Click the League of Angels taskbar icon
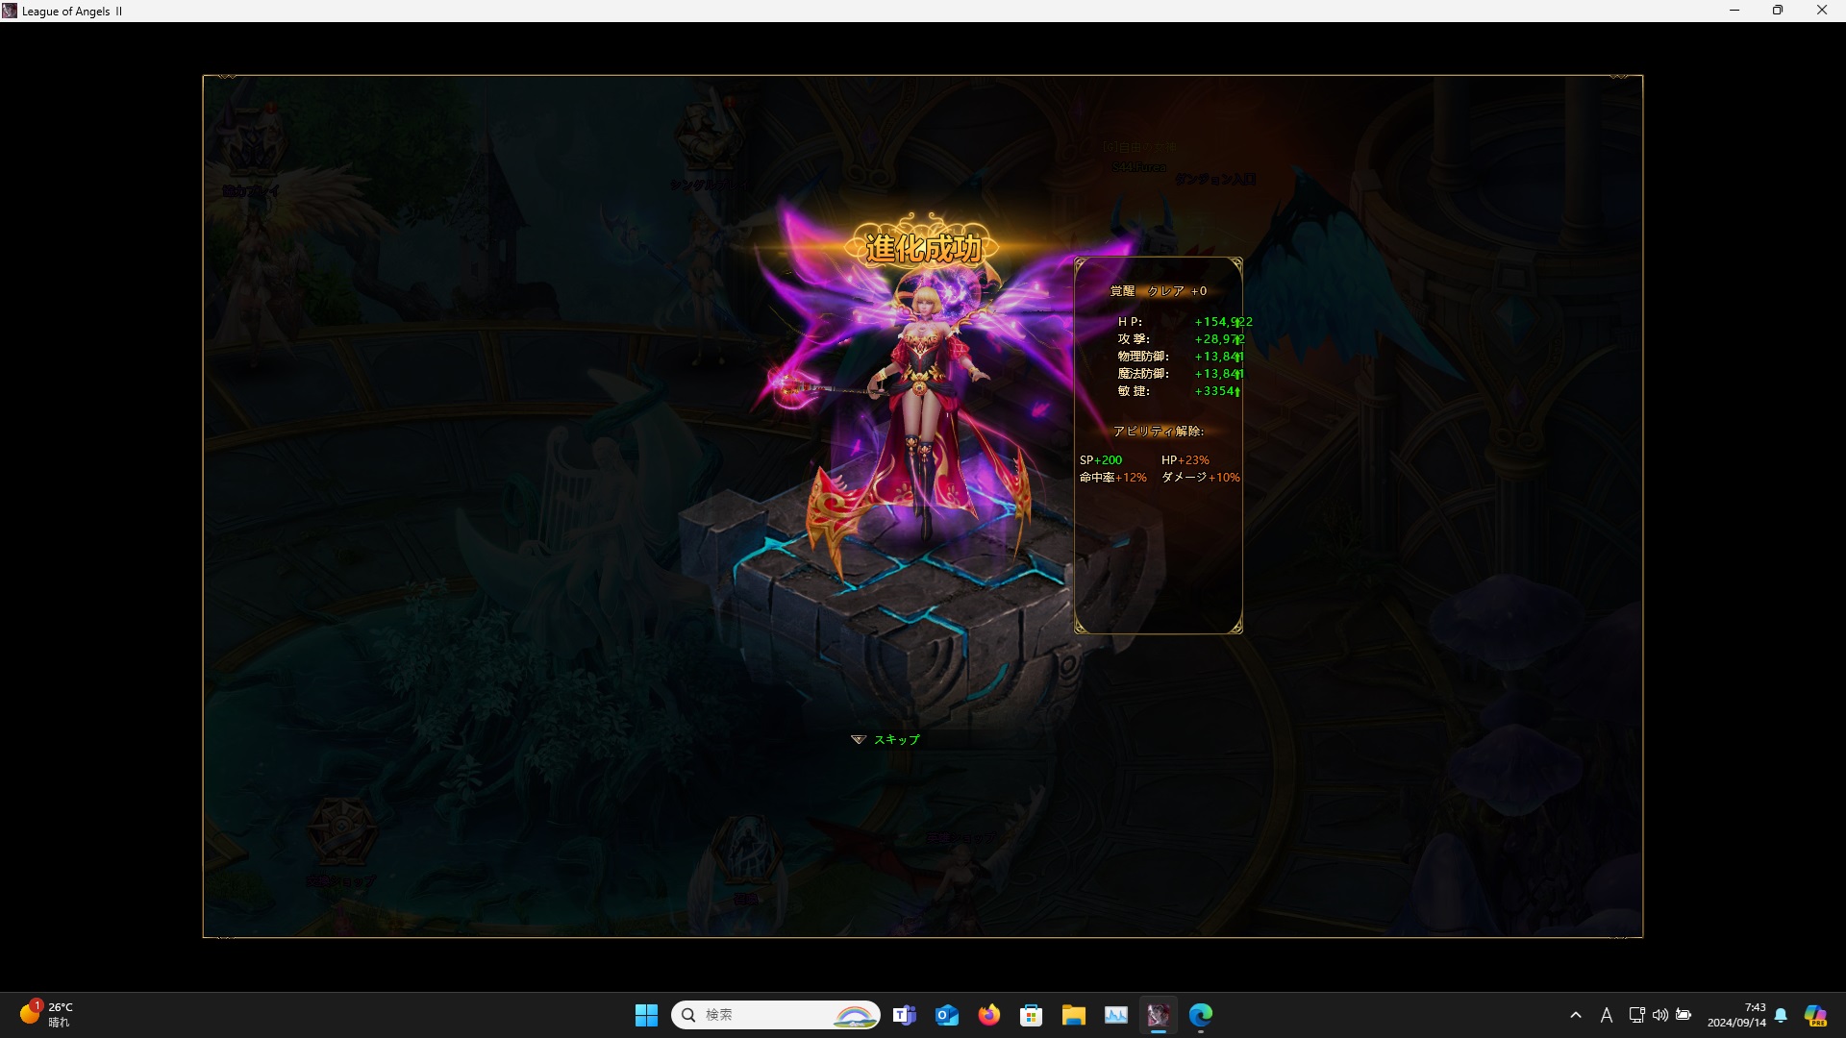The width and height of the screenshot is (1846, 1038). point(1159,1015)
